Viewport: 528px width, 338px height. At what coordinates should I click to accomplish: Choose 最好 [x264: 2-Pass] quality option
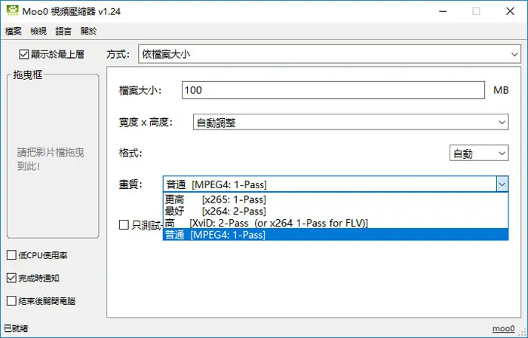(x=336, y=212)
